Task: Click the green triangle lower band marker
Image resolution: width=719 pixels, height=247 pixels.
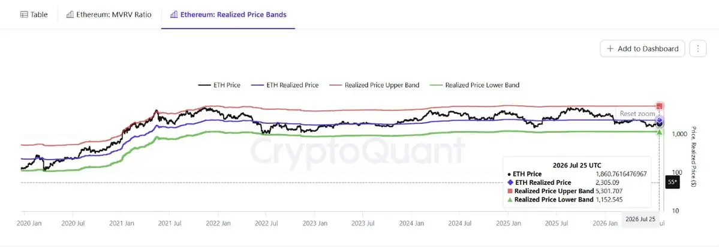Action: (660, 132)
